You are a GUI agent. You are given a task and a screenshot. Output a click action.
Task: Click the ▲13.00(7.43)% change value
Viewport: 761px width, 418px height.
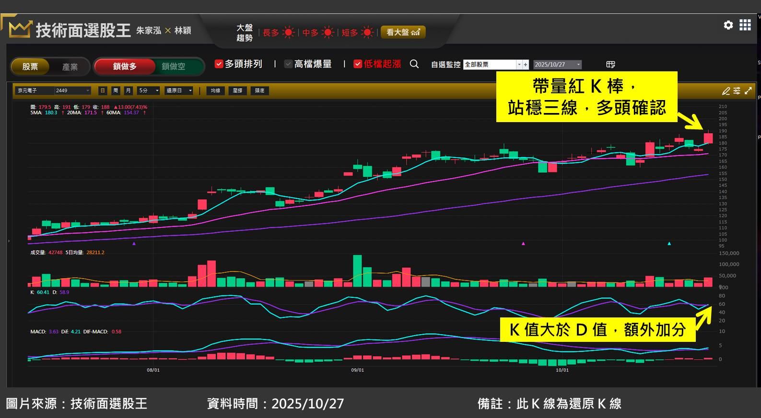pyautogui.click(x=130, y=107)
